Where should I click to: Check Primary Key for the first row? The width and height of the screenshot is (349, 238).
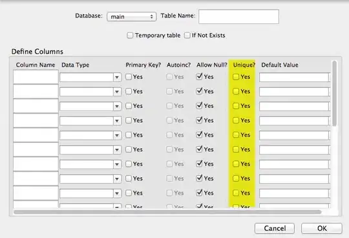coord(129,77)
